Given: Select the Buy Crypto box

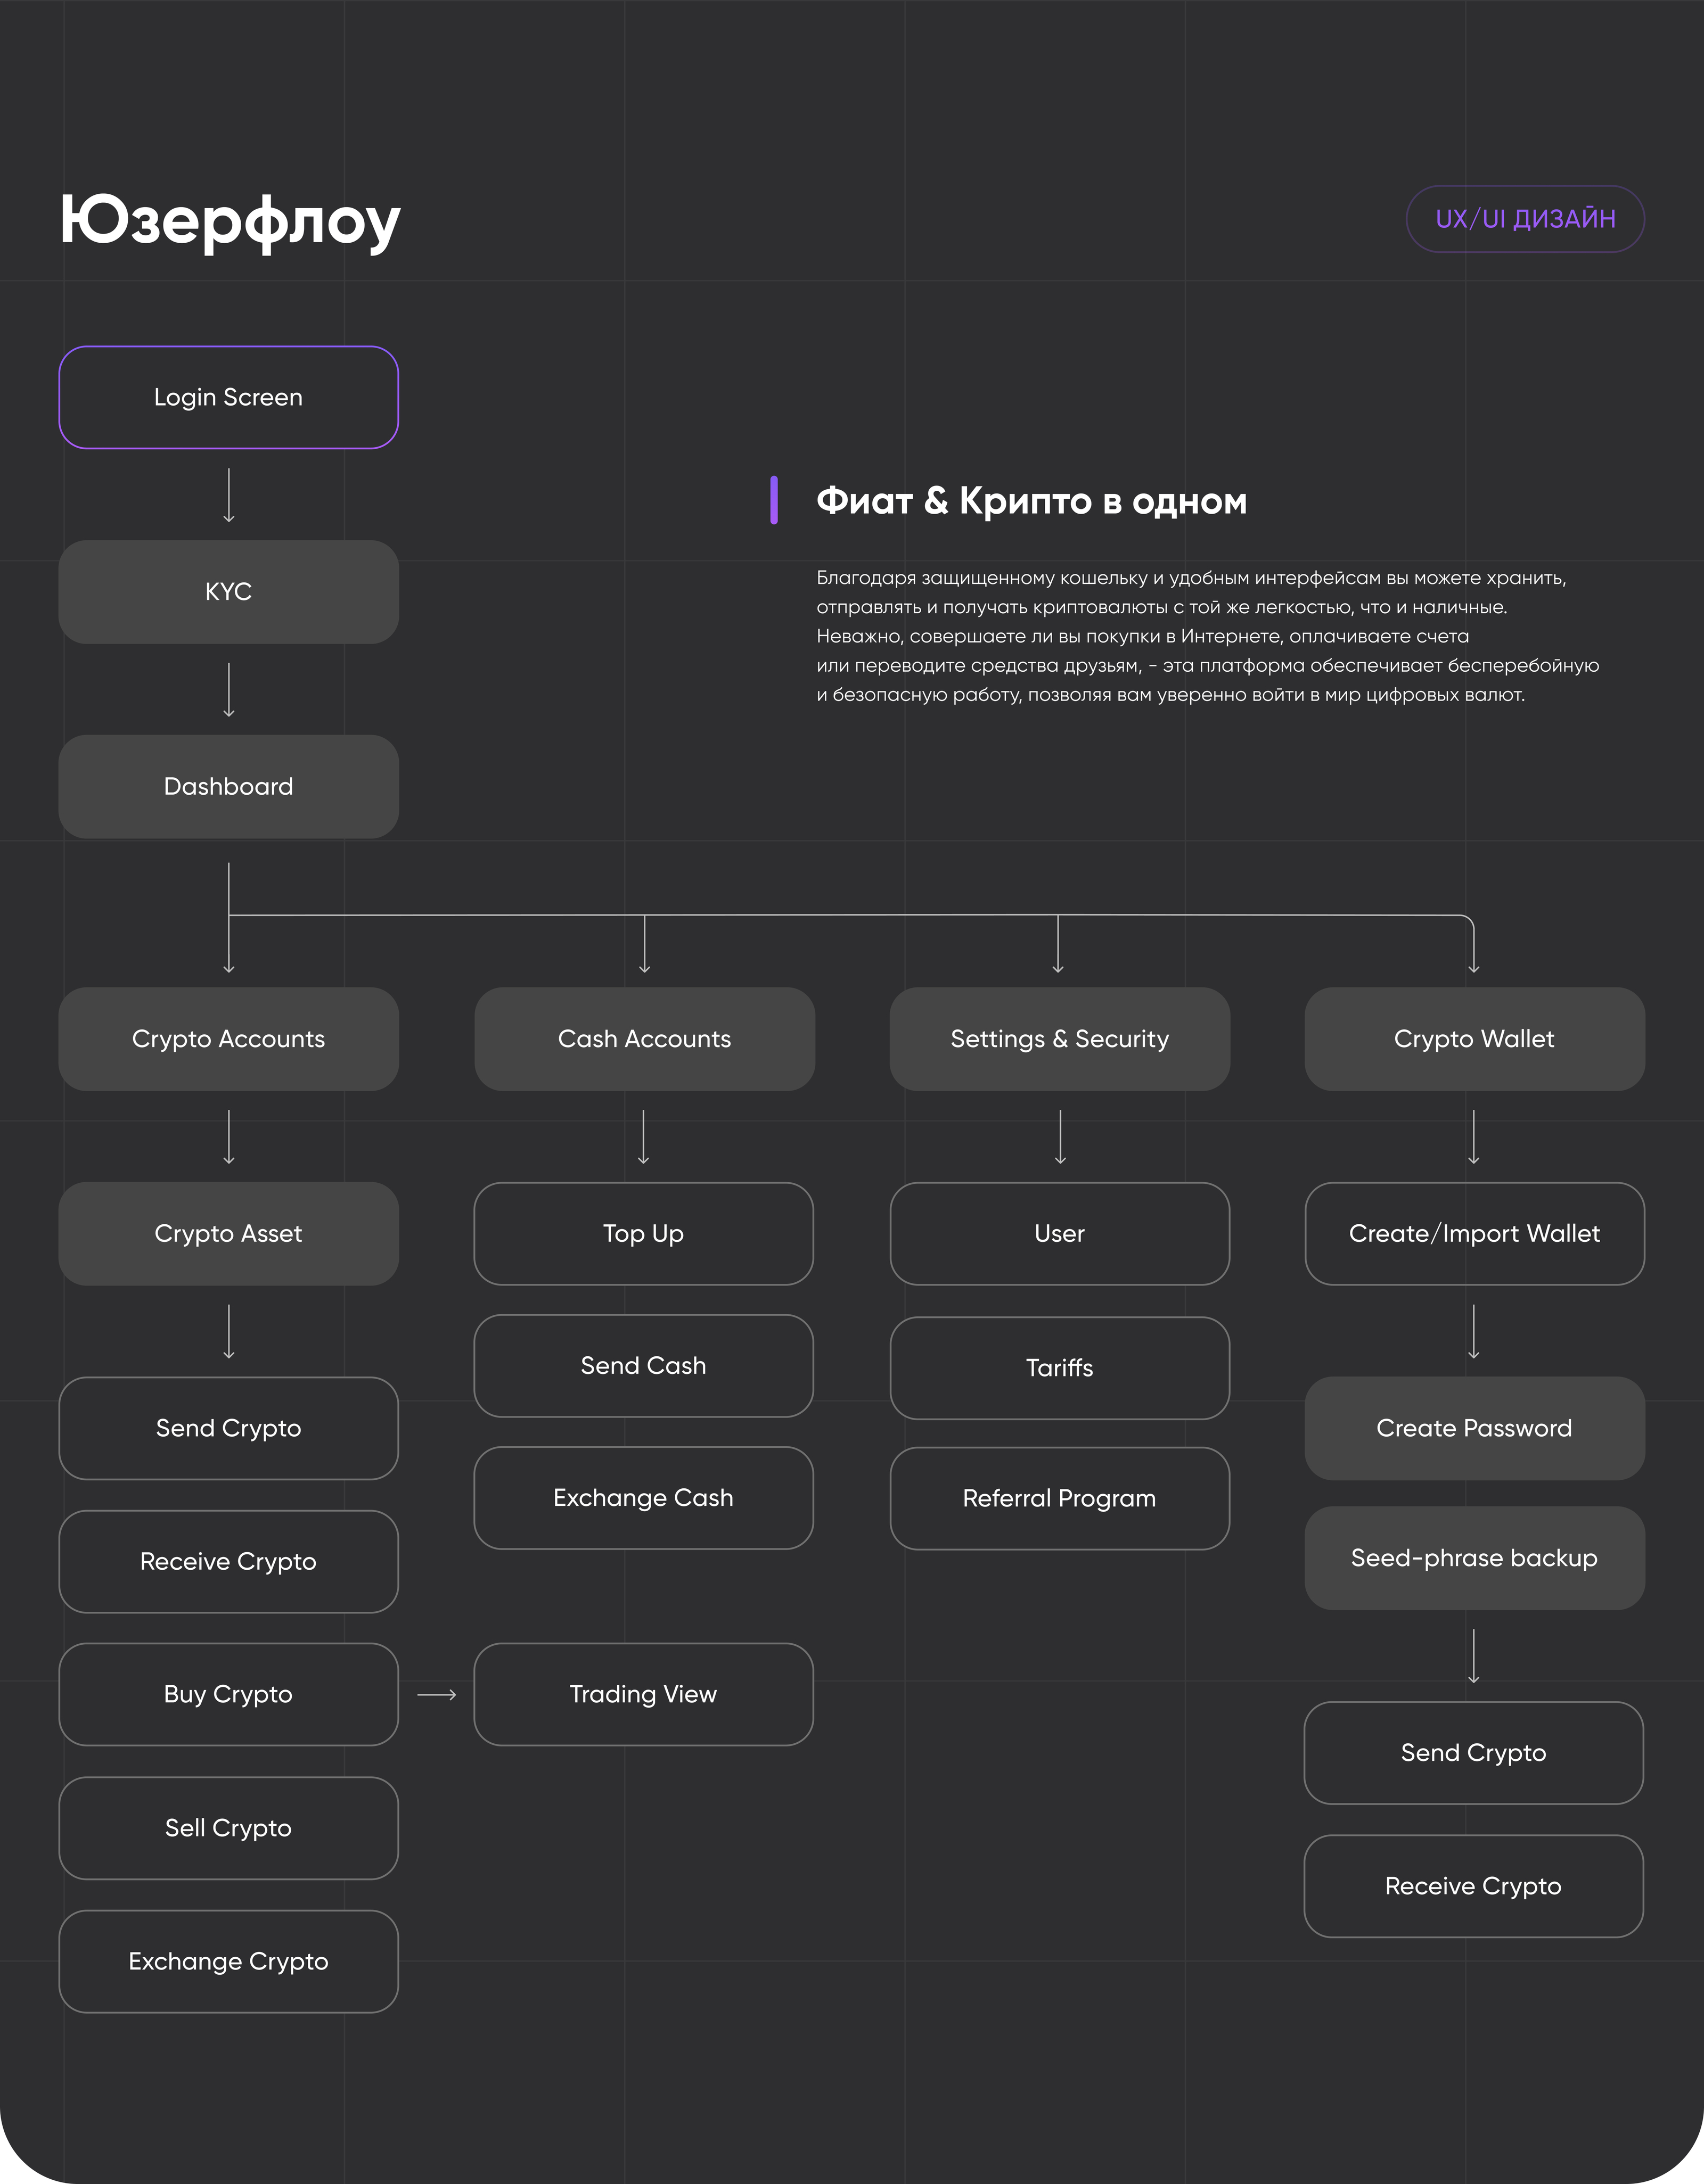Looking at the screenshot, I should (x=228, y=1694).
